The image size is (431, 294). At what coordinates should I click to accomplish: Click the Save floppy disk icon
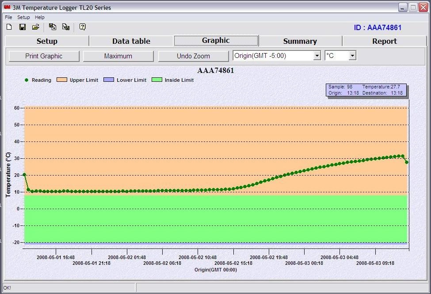[x=23, y=27]
